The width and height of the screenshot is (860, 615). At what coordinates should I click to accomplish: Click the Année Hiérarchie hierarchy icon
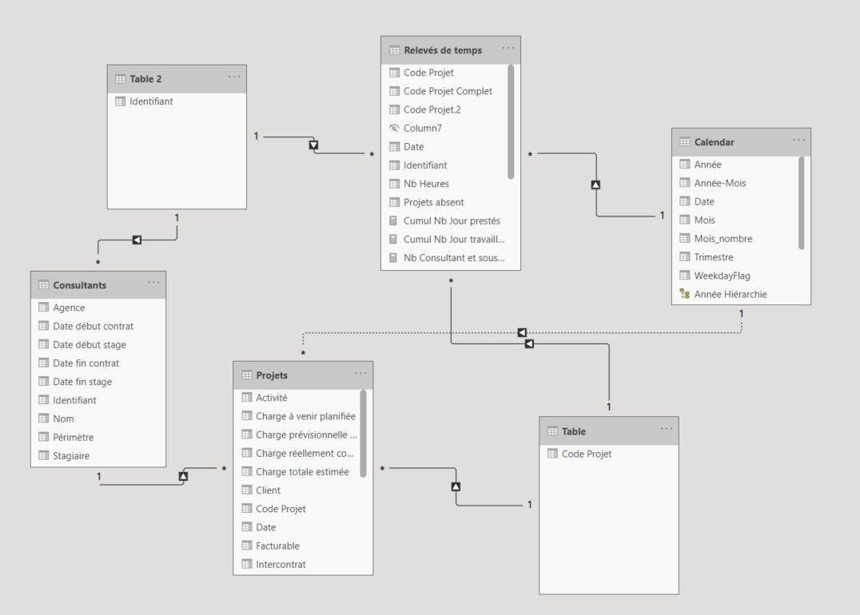[x=684, y=294]
